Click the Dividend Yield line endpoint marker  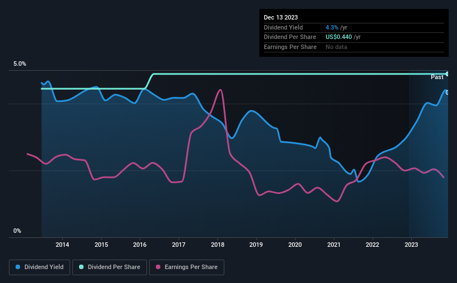pos(448,92)
